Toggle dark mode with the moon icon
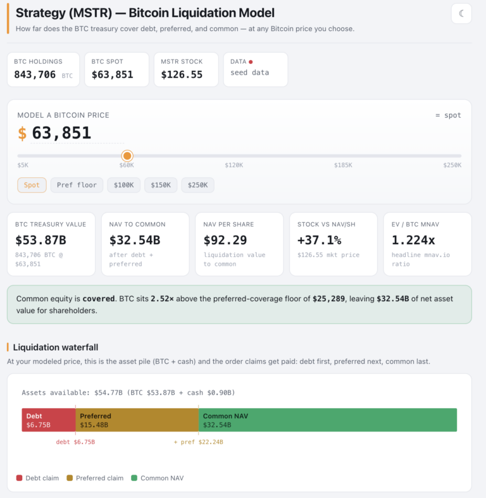 tap(461, 13)
